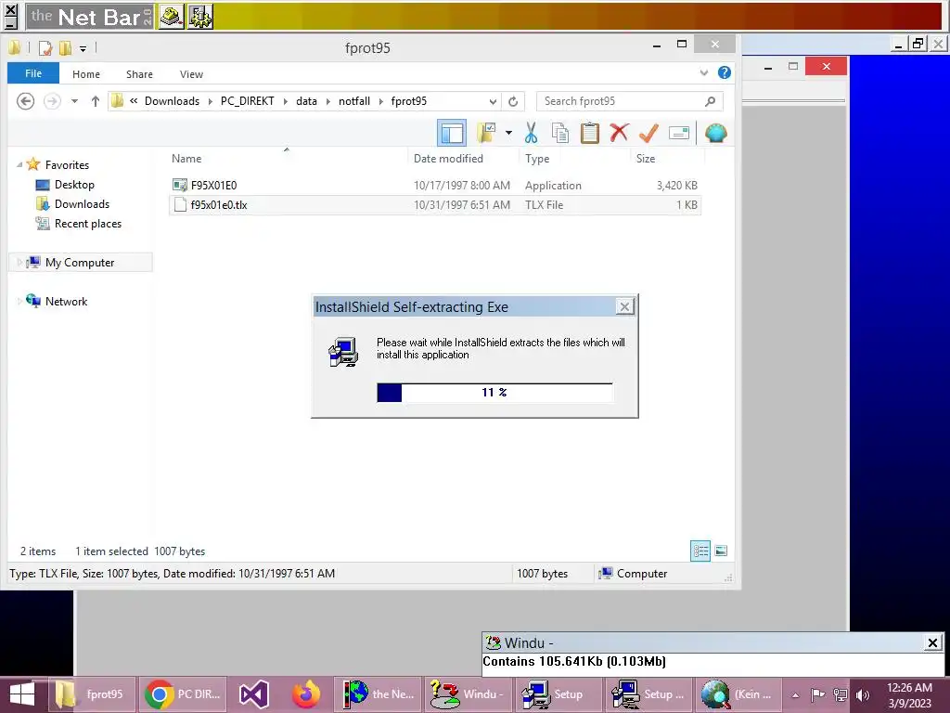950x713 pixels.
Task: Click the properties icon in quick access toolbar
Action: (45, 47)
